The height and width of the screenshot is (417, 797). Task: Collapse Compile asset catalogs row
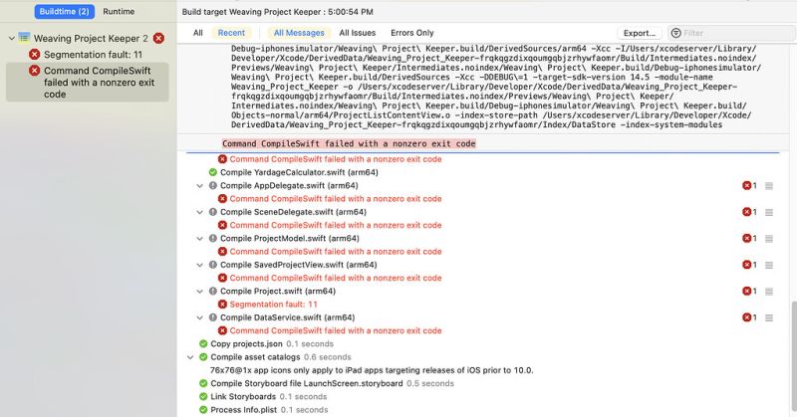pos(190,357)
